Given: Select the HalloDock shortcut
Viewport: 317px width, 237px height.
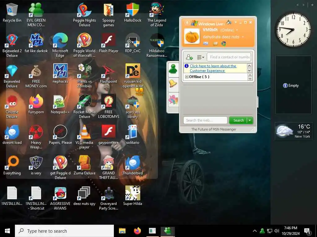Looking at the screenshot, I should pyautogui.click(x=132, y=12).
